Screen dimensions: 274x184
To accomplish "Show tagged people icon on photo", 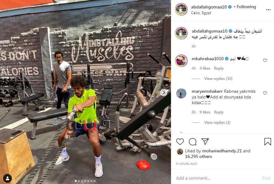I will click(x=8, y=178).
